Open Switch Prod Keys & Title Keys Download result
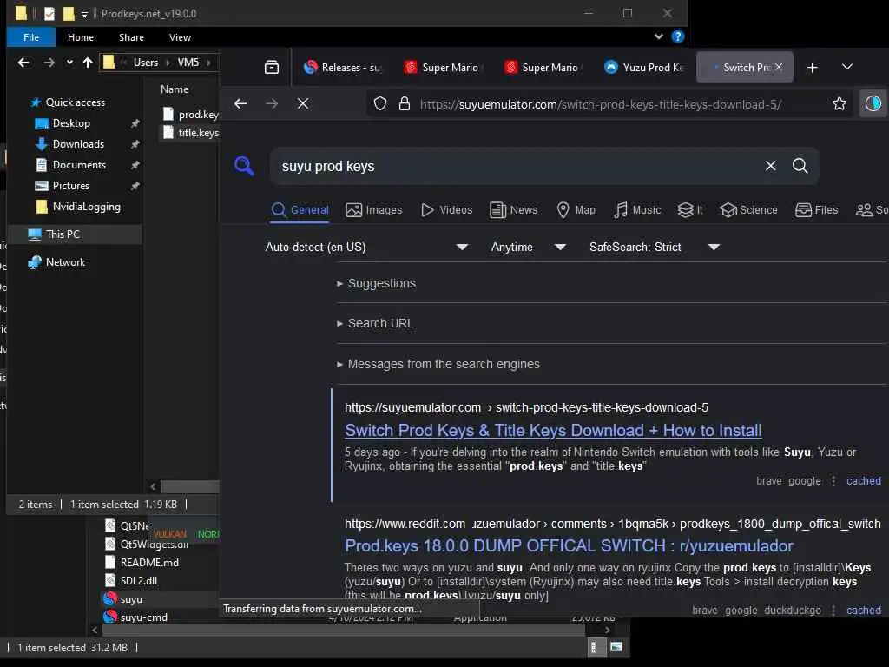Screen dimensions: 889x667 [553, 431]
